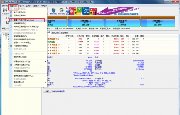Open the 工具(T) menu
Image resolution: width=180 pixels, height=115 pixels.
tap(28, 6)
